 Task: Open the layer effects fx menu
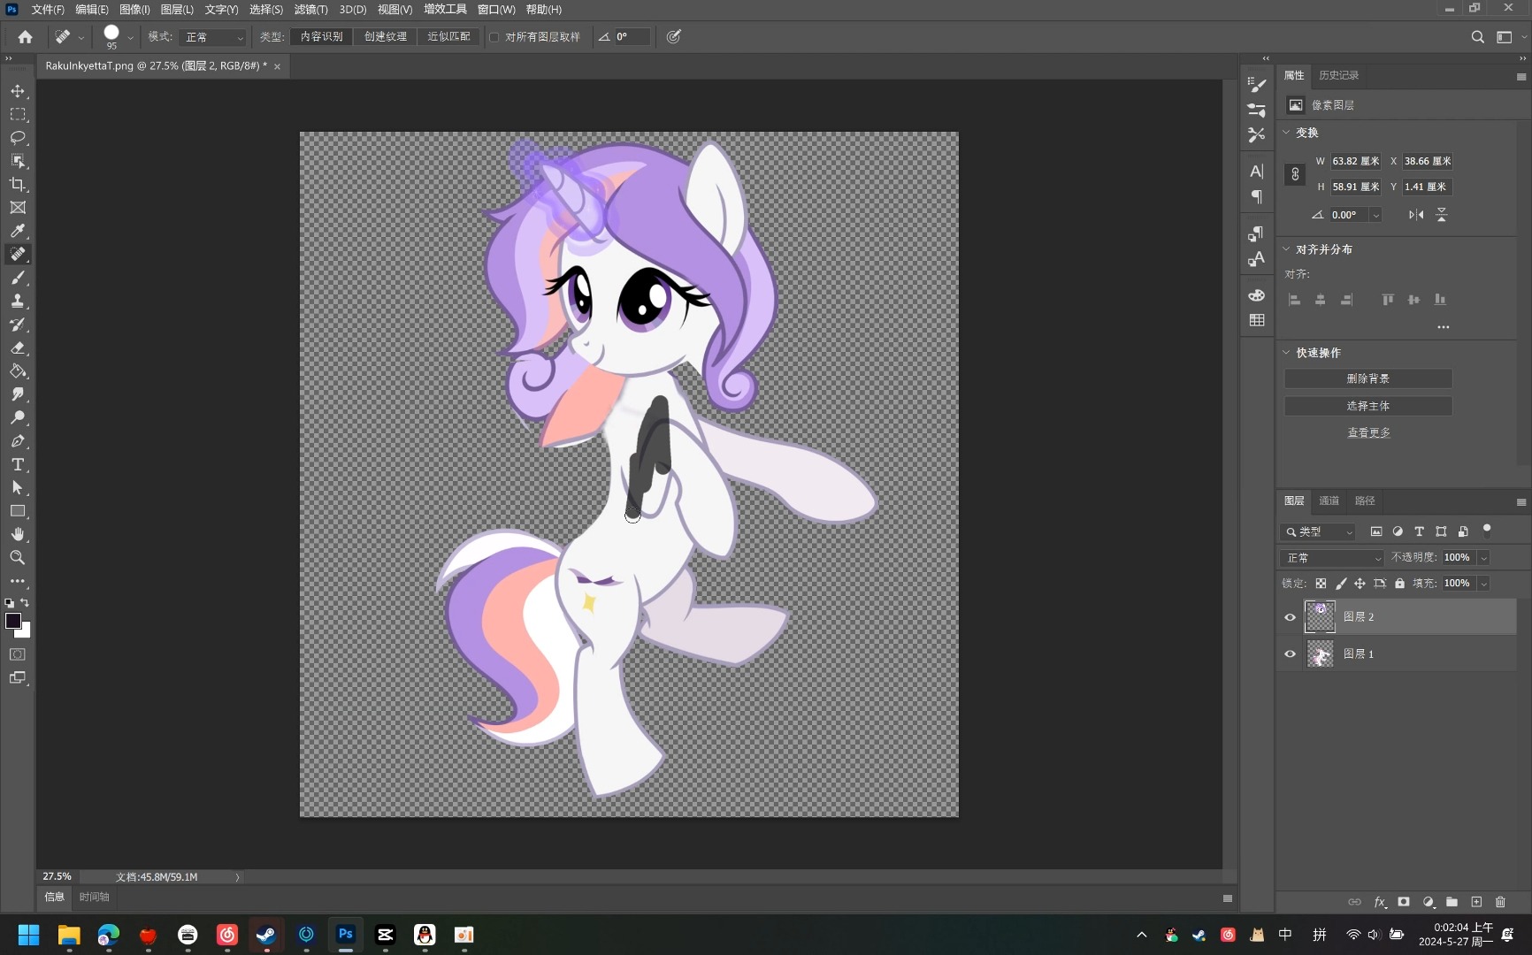tap(1380, 902)
